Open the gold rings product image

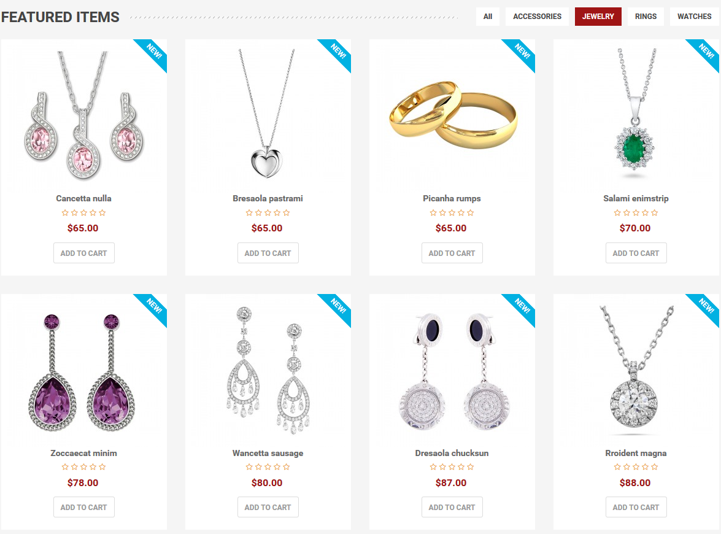[x=453, y=115]
